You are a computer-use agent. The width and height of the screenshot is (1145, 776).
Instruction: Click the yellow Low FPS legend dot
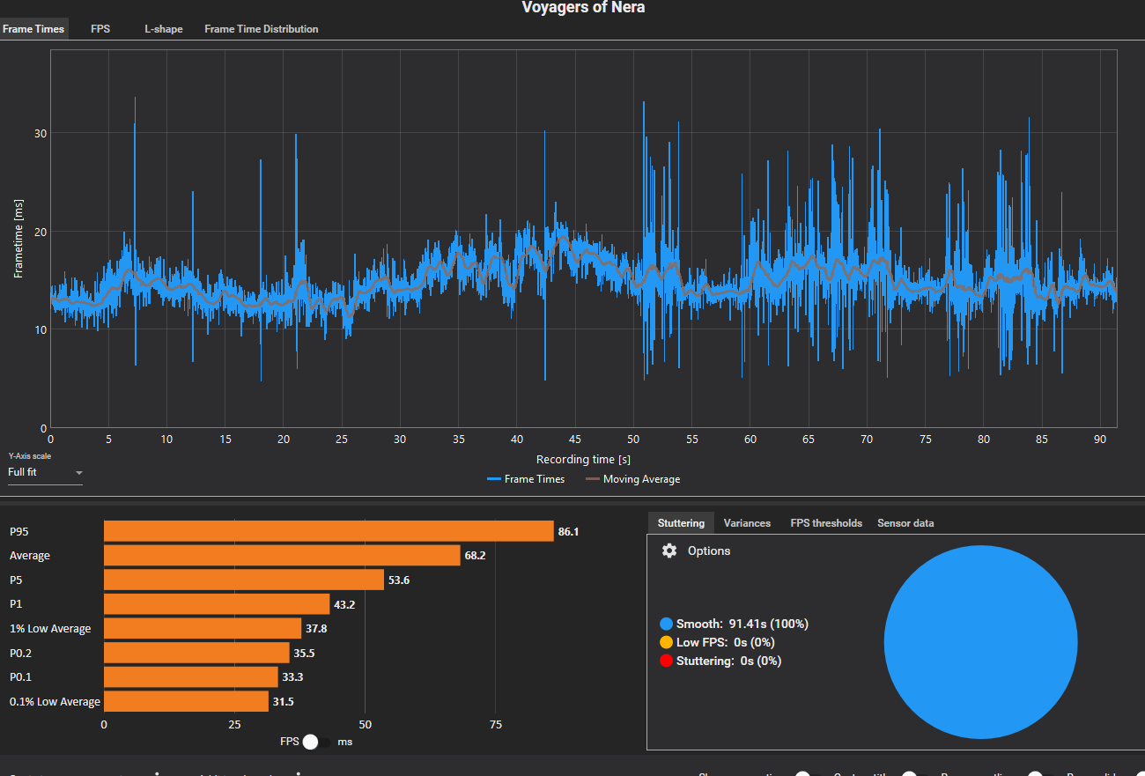[x=666, y=642]
